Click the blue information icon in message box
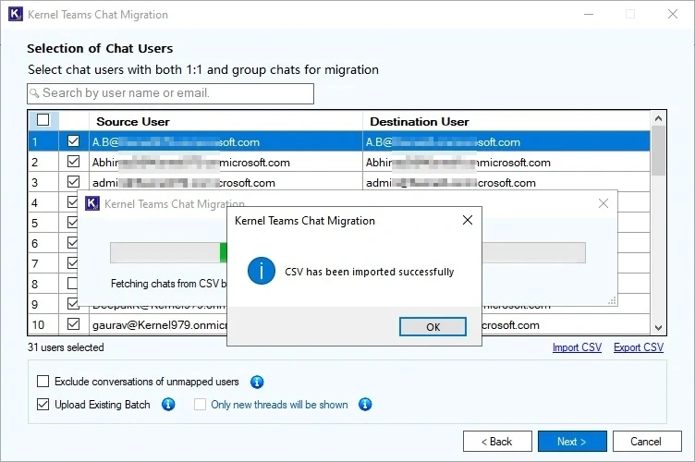 (262, 271)
